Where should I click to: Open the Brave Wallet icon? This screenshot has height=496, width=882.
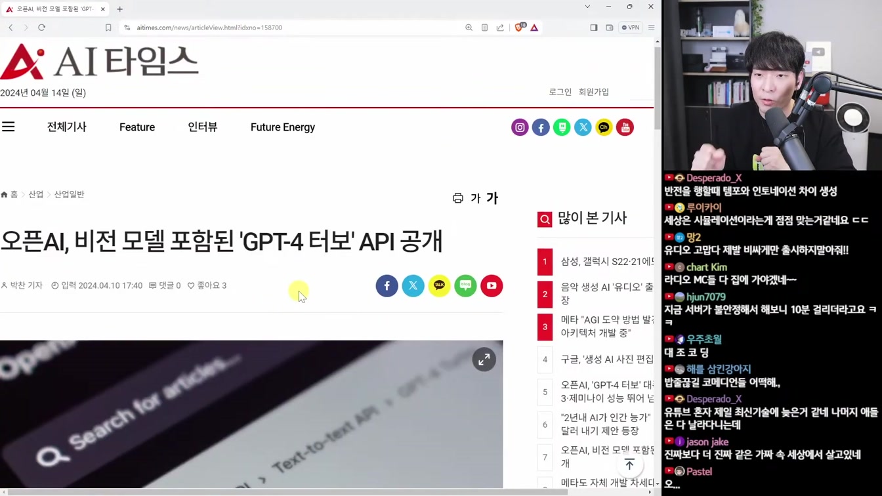[610, 28]
